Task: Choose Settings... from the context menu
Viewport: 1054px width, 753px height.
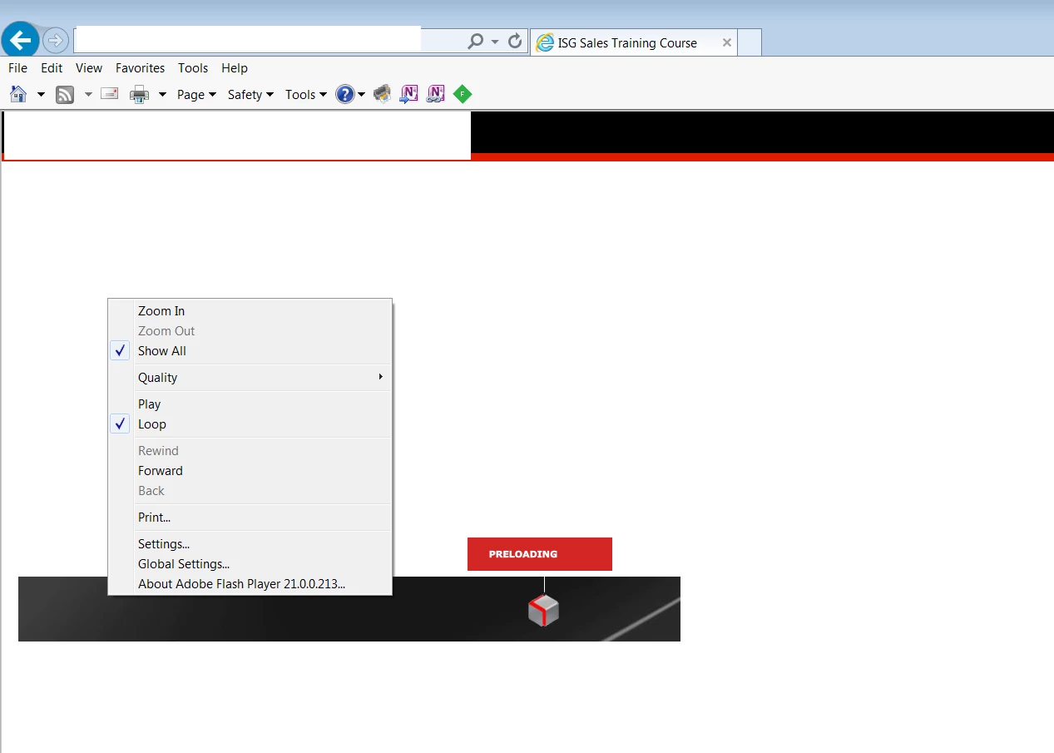Action: tap(250, 544)
